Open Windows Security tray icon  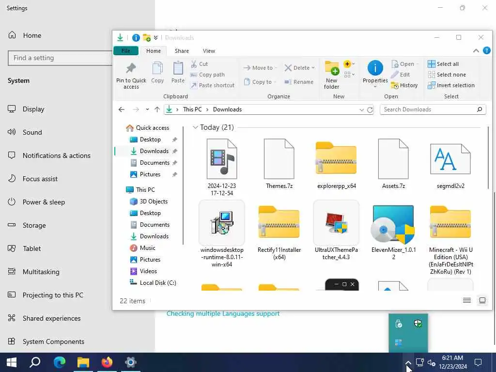(418, 323)
